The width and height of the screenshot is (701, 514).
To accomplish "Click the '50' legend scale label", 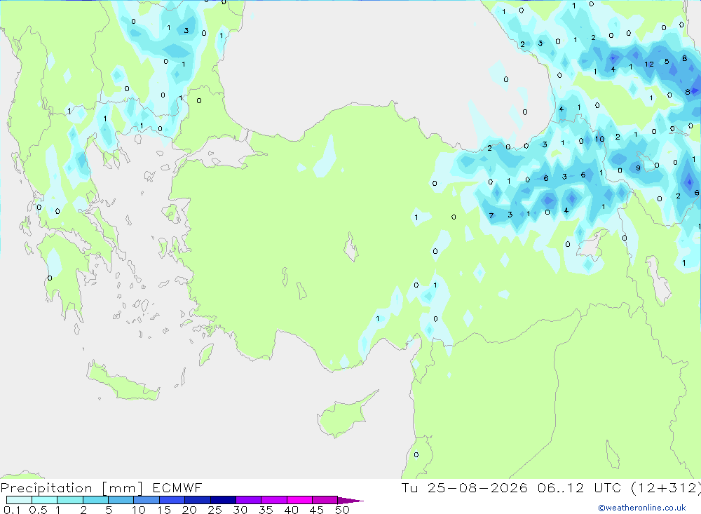I will pyautogui.click(x=343, y=510).
